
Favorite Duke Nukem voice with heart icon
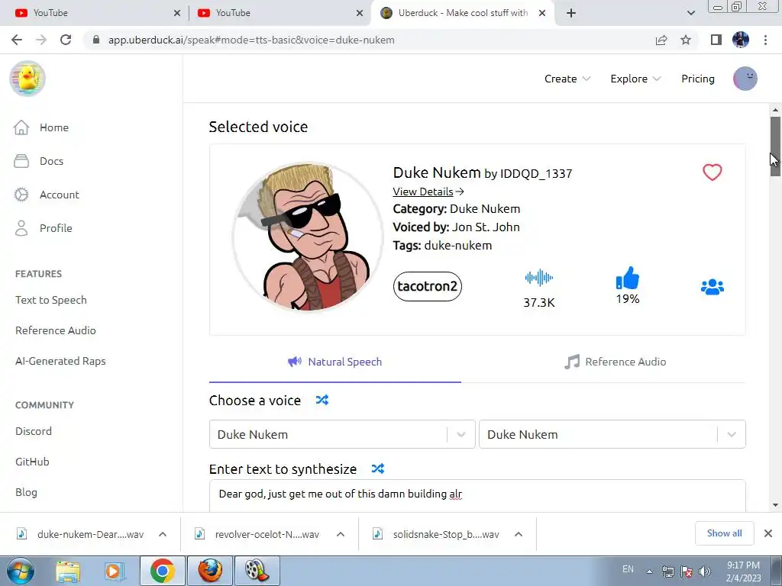[713, 172]
